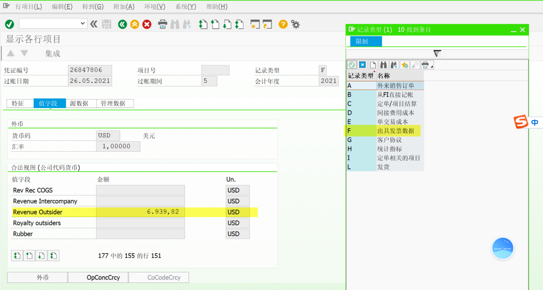This screenshot has height=290, width=543.
Task: Click the floppy disk save icon
Action: click(107, 24)
